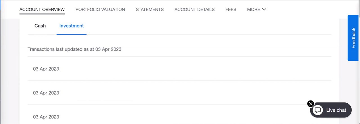
Task: Click the 'Transactions last updated' notice text
Action: [x=75, y=49]
